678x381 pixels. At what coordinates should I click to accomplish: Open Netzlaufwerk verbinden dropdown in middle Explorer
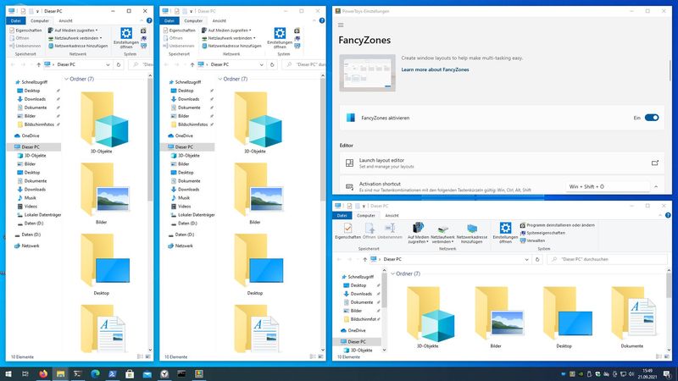coord(228,38)
